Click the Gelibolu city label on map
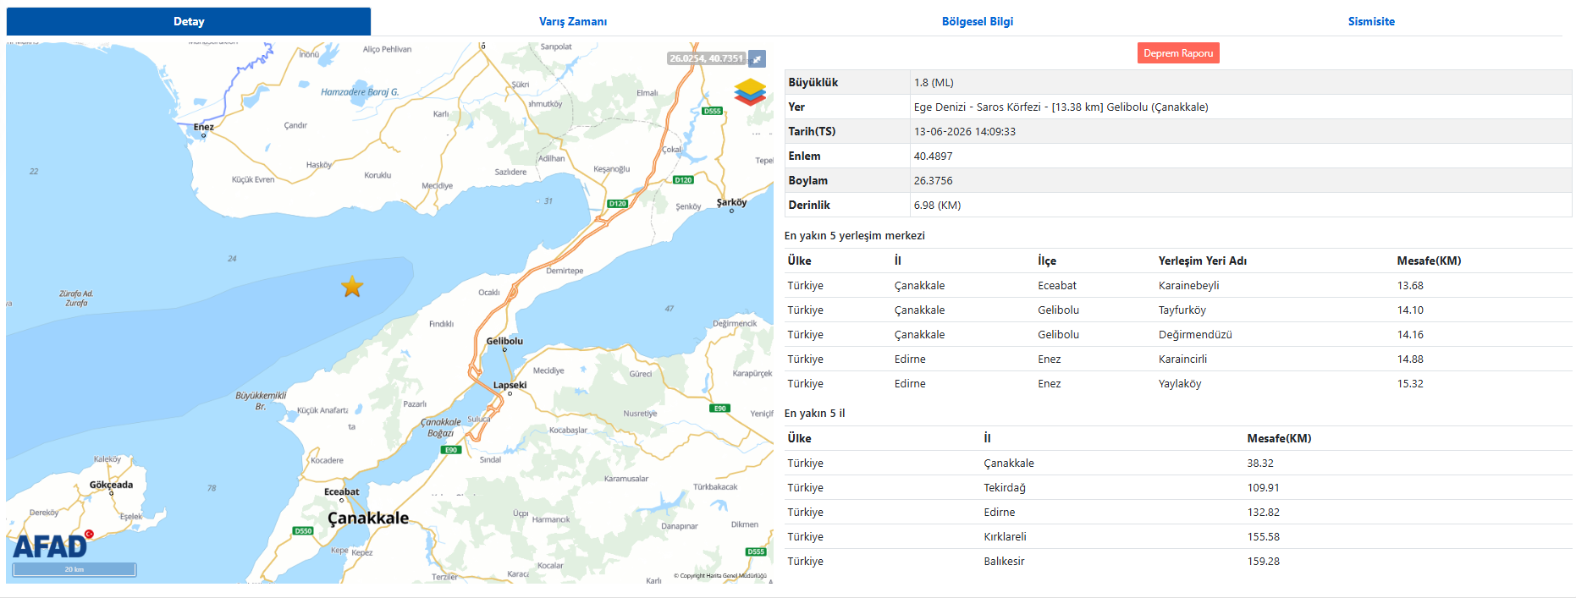Image resolution: width=1576 pixels, height=598 pixels. pos(504,341)
